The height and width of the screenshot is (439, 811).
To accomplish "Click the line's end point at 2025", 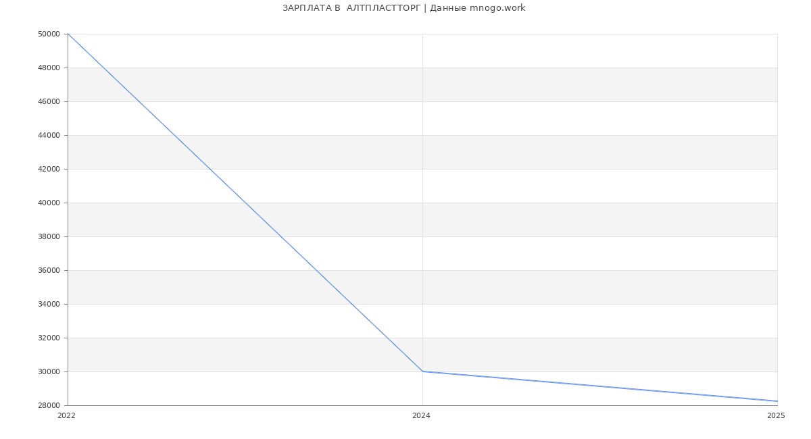I will (777, 401).
